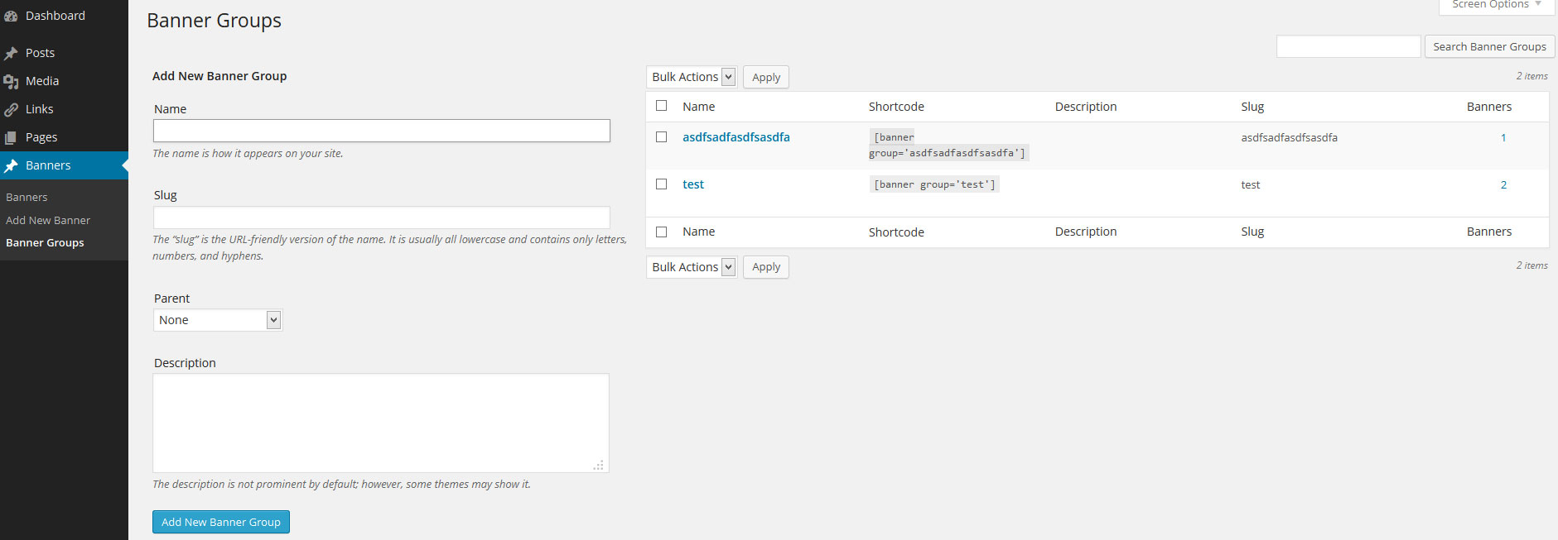
Task: Click the Media icon in sidebar
Action: 11,82
